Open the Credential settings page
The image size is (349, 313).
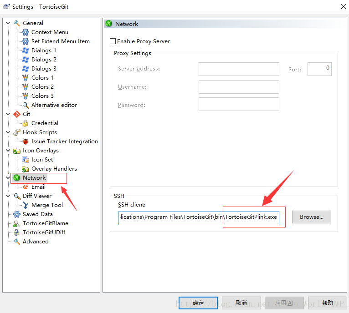point(45,123)
